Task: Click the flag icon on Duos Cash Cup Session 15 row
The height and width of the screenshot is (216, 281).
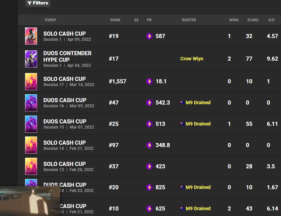Action: tap(182, 124)
